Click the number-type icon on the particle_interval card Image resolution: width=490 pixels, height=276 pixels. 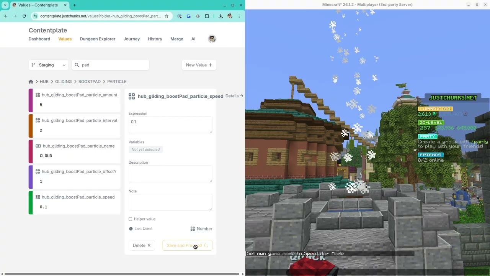38,120
